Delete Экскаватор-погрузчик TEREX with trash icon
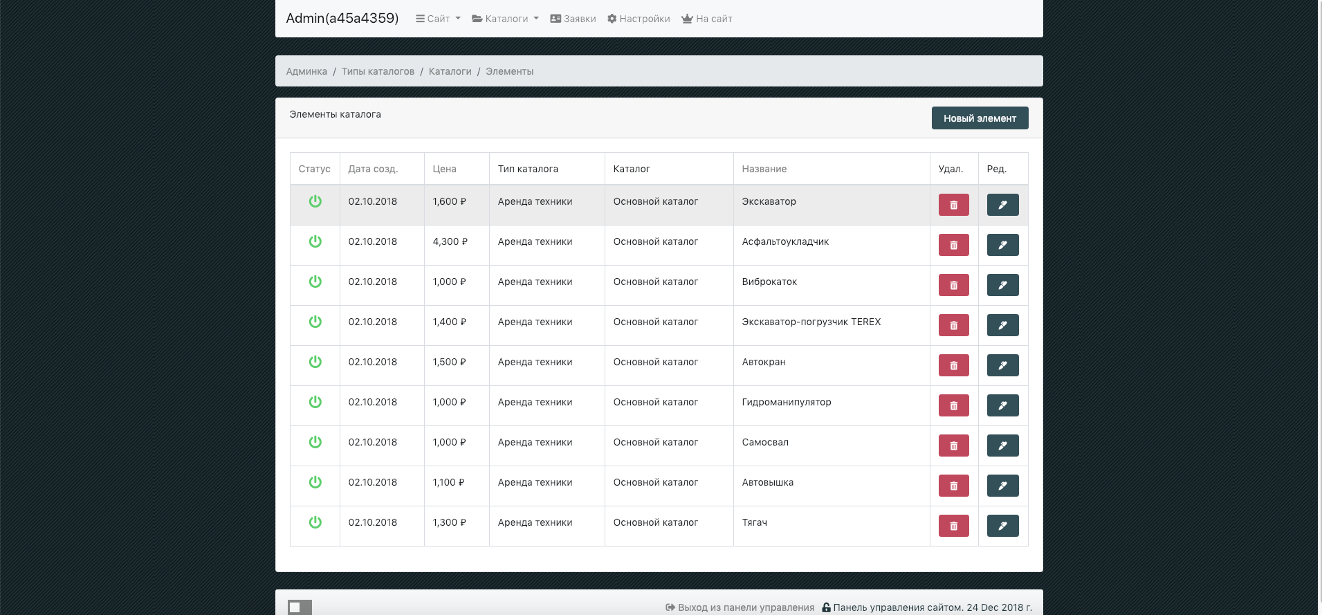1322x615 pixels. click(953, 325)
